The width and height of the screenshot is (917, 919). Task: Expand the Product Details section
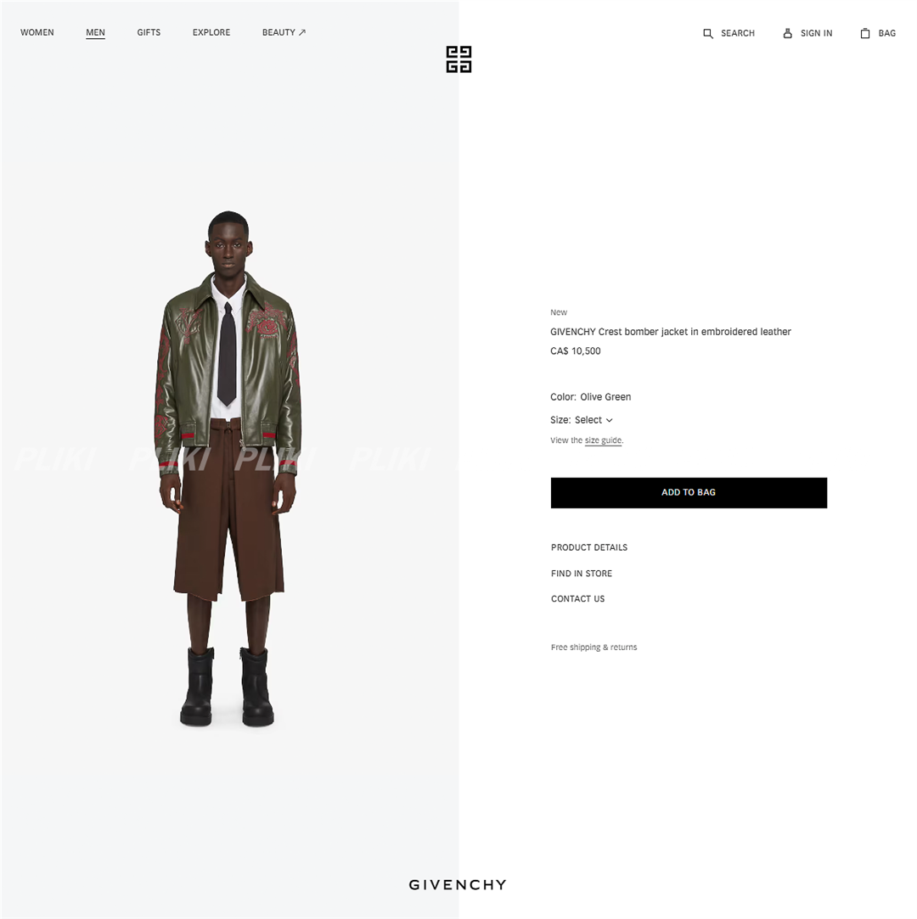(x=588, y=547)
